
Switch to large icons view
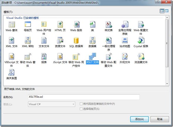[x=162, y=11]
